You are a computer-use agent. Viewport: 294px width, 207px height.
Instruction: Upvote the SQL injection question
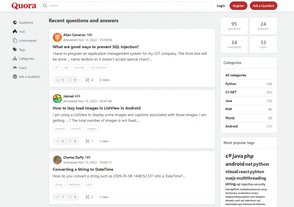(x=58, y=80)
